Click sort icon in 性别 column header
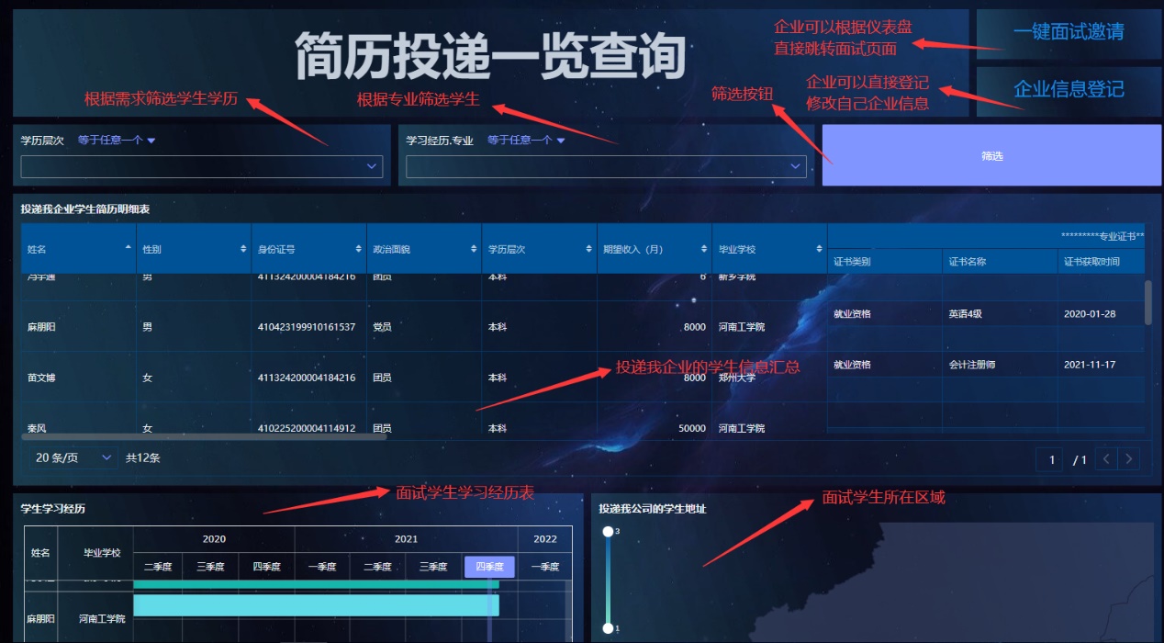The height and width of the screenshot is (643, 1164). click(x=243, y=249)
